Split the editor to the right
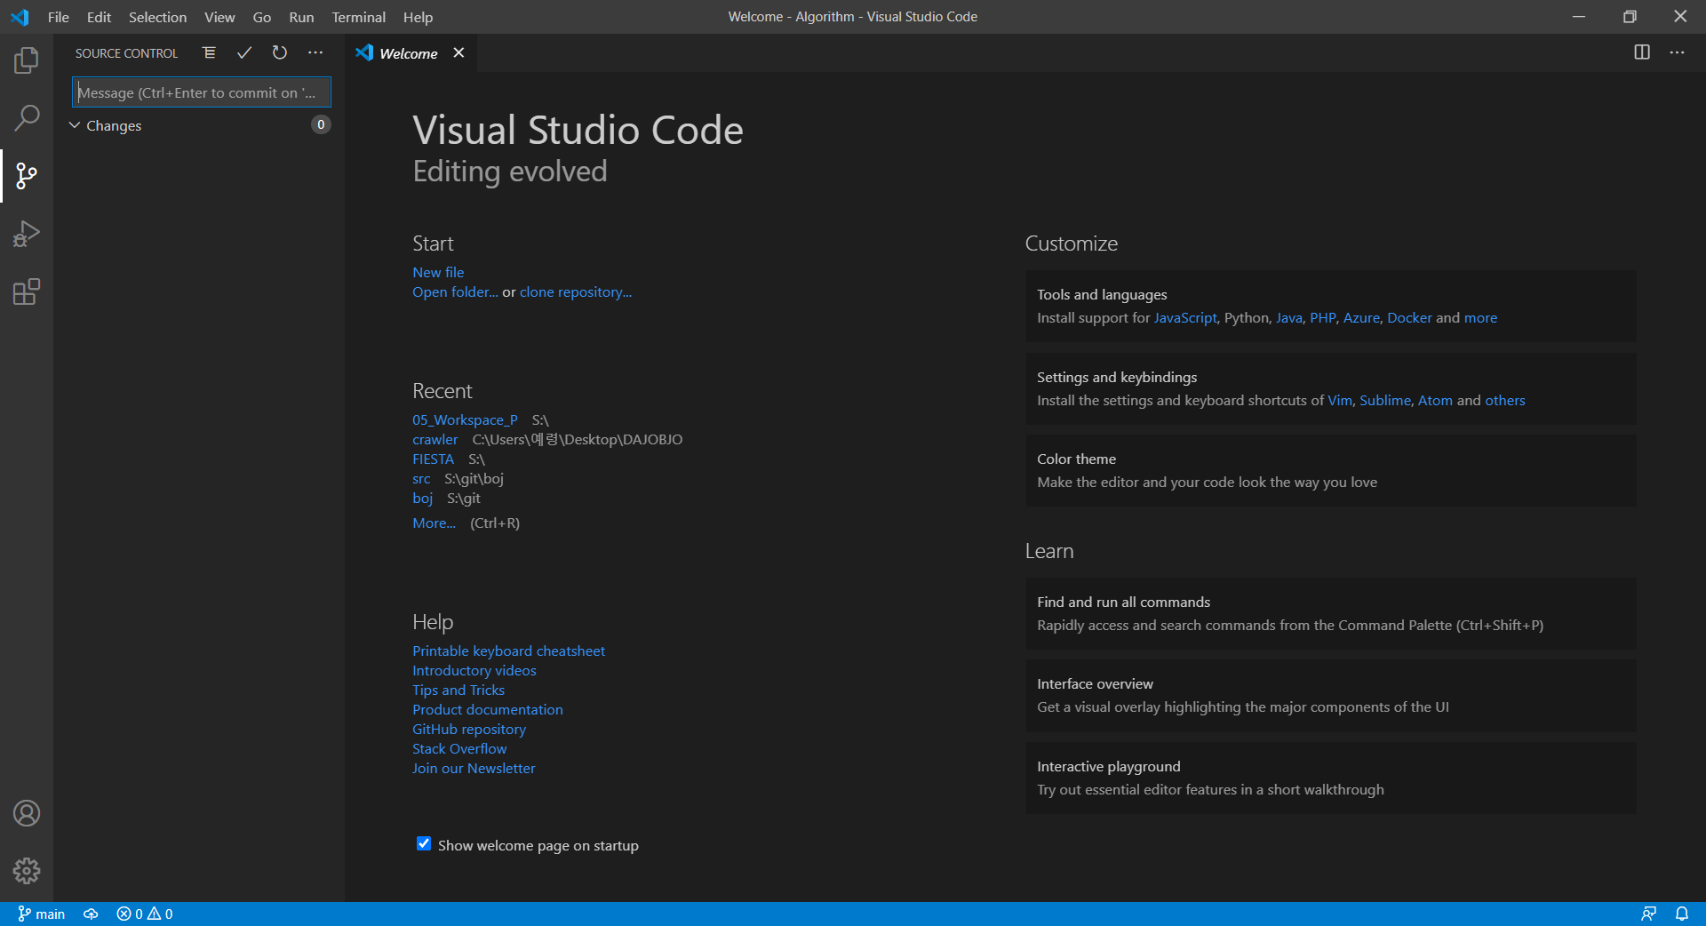The width and height of the screenshot is (1706, 926). coord(1642,52)
